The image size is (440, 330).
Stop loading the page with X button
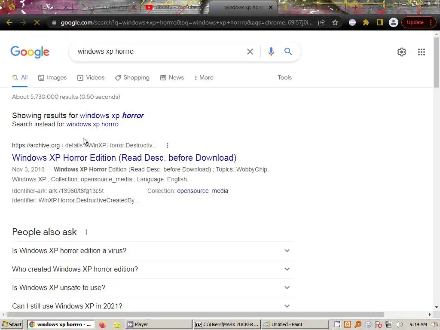(37, 22)
